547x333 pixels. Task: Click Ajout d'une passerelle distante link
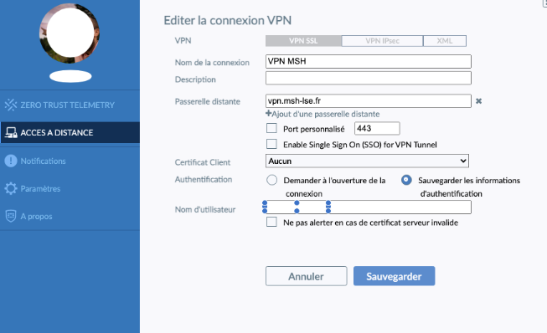coord(323,114)
